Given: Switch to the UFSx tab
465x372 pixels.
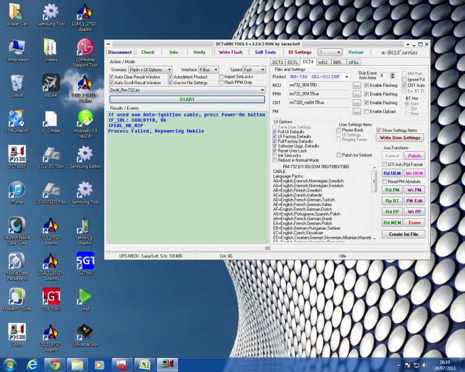Looking at the screenshot, I should [353, 62].
